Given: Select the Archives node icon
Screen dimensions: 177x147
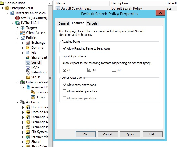Looking at the screenshot, I should pos(23,102).
